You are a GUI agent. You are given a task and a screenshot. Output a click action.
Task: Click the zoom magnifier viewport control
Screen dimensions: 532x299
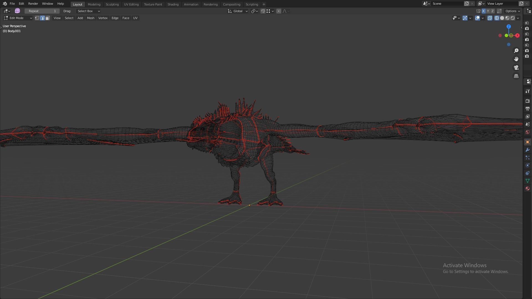[x=516, y=51]
